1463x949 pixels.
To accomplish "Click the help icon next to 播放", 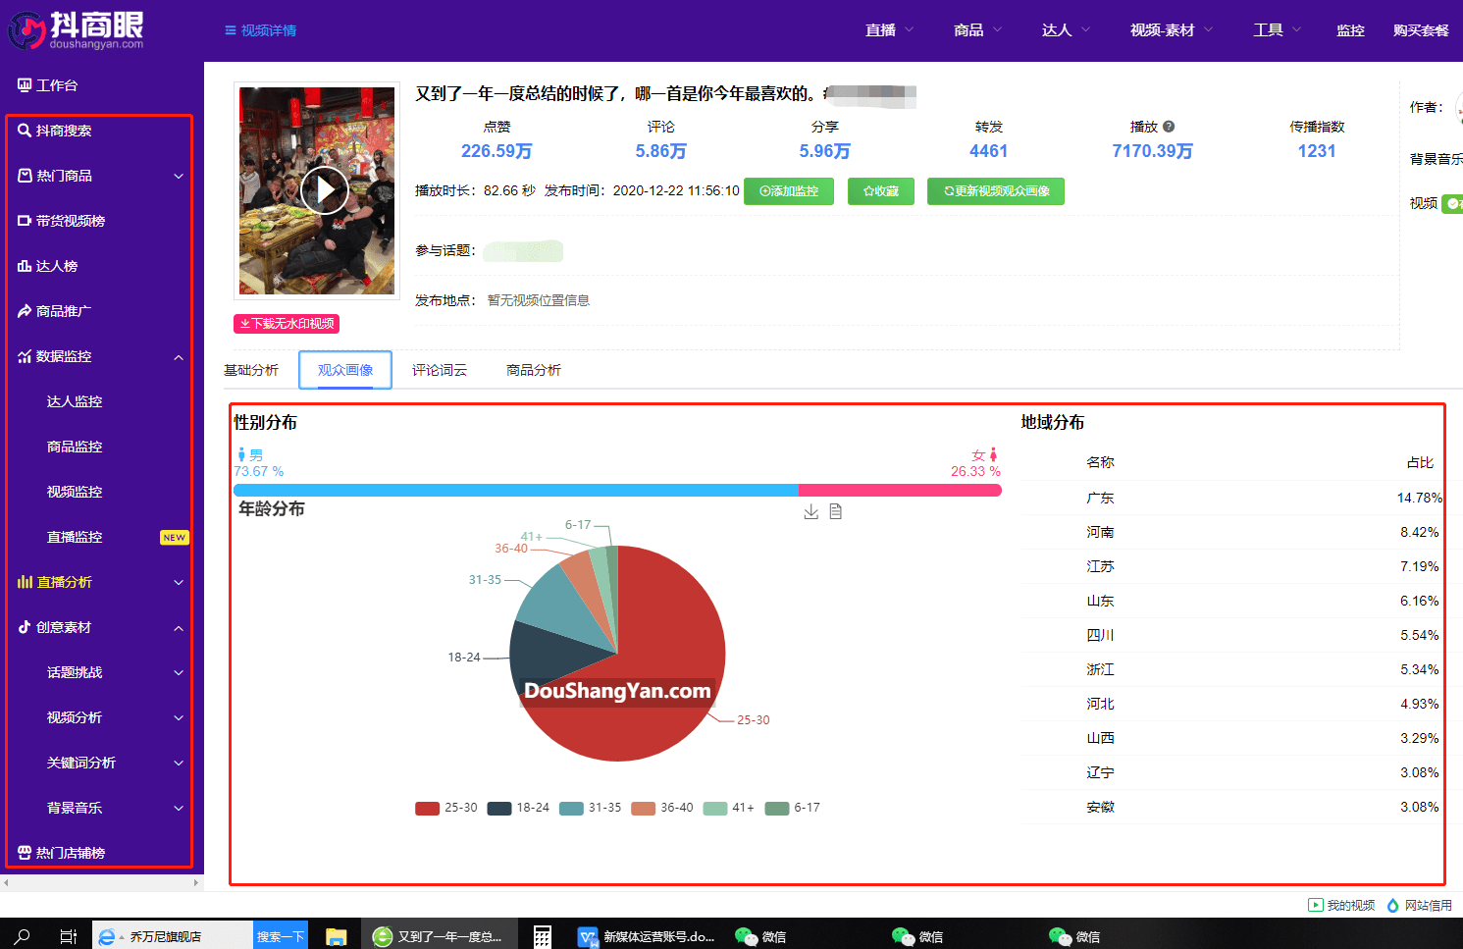I will (1169, 127).
